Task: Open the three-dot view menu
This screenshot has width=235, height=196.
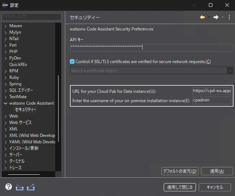Action: [x=229, y=17]
